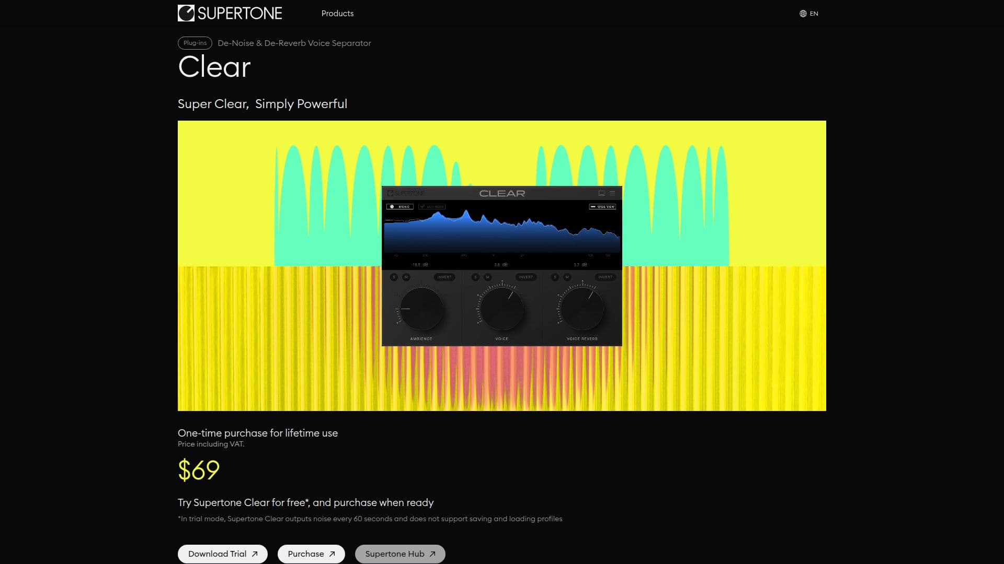Click the -18.5 dB ambience value
This screenshot has width=1004, height=564.
click(x=419, y=265)
